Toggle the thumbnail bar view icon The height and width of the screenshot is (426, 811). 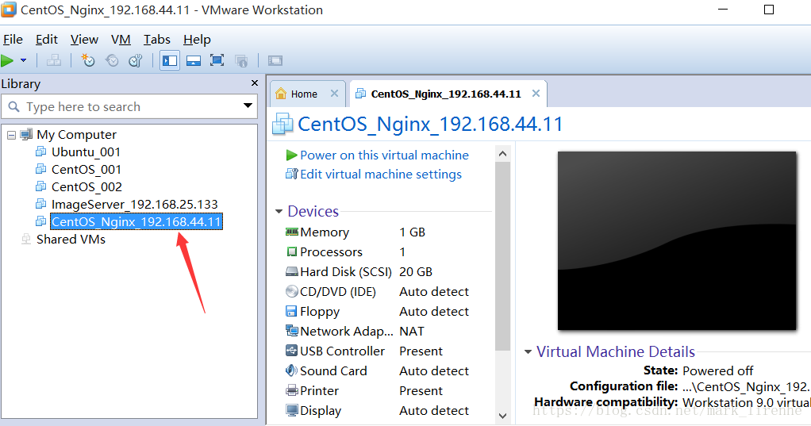pos(194,60)
